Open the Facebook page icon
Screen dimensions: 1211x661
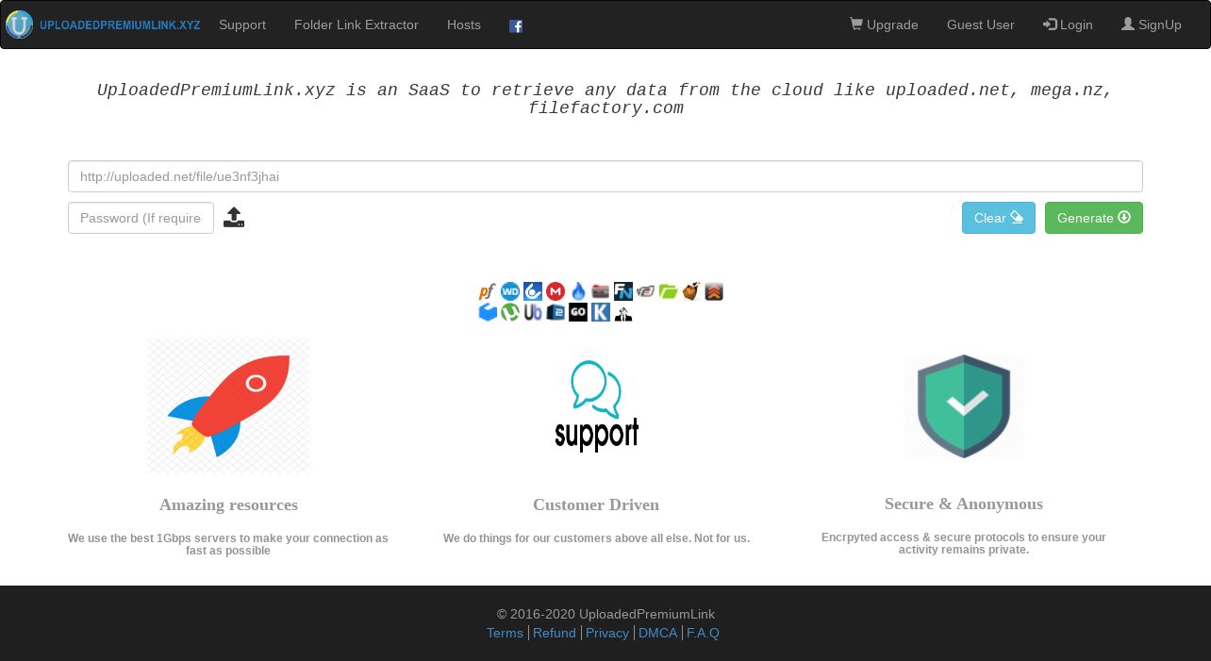[x=516, y=26]
